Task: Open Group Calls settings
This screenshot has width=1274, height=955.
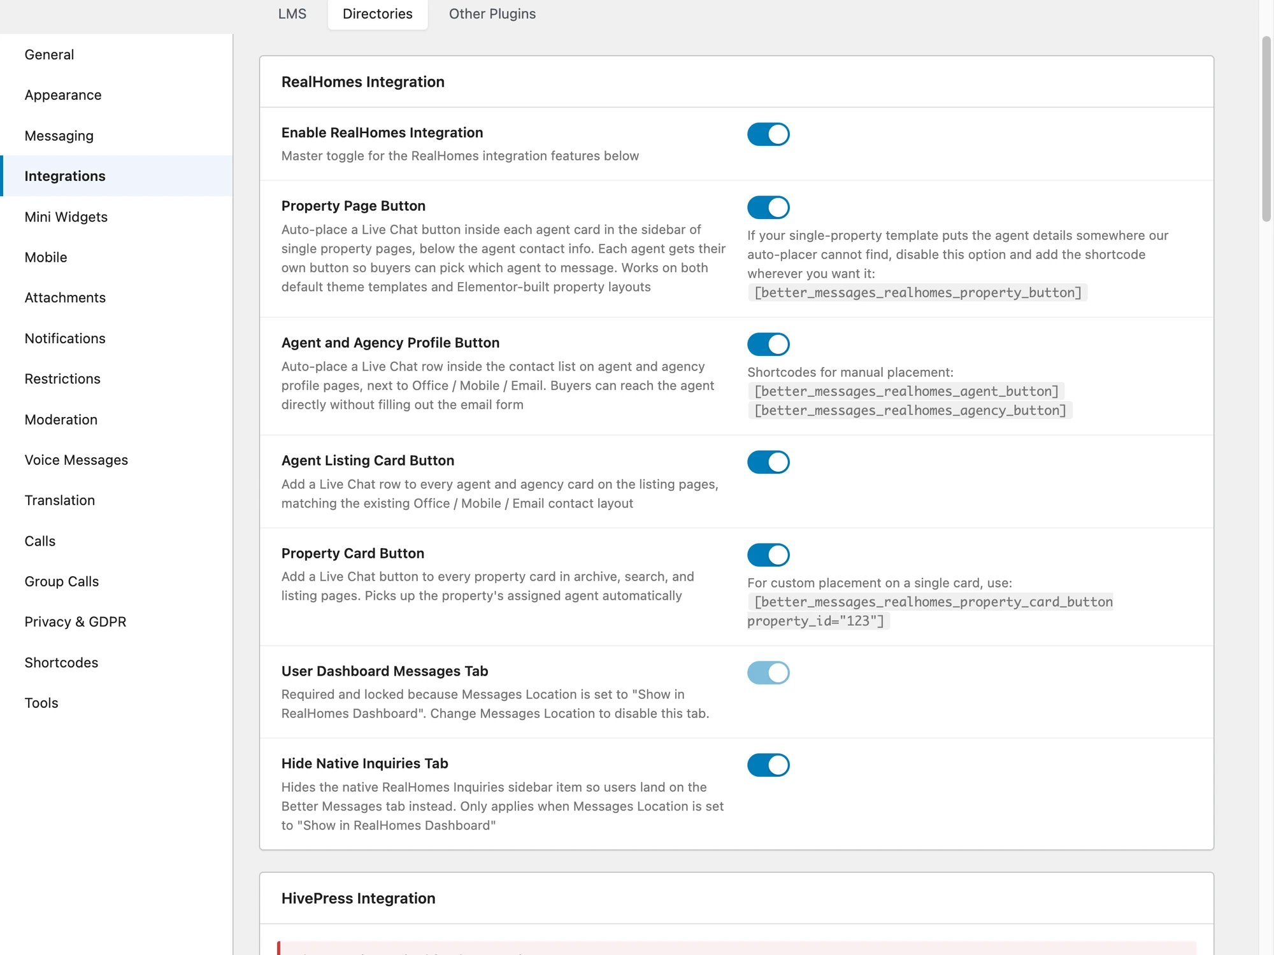Action: [117, 582]
